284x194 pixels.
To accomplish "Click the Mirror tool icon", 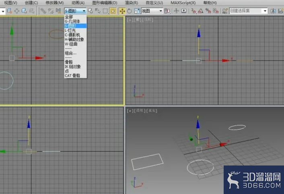I will coord(273,11).
